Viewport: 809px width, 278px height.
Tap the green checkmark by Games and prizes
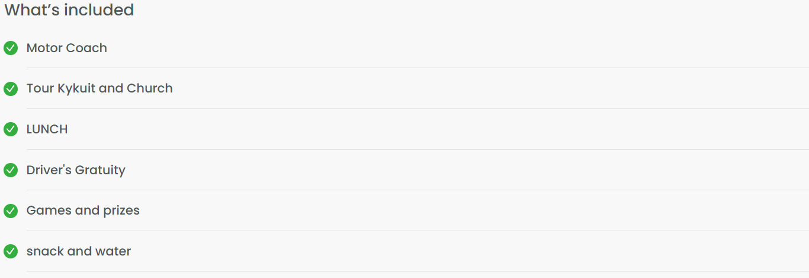coord(11,211)
